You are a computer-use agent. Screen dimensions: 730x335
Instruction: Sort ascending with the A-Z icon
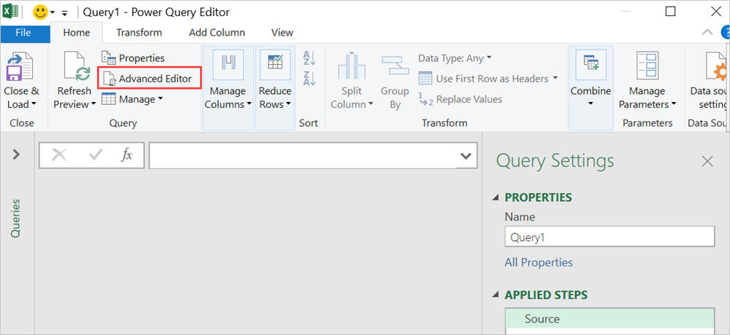(309, 58)
